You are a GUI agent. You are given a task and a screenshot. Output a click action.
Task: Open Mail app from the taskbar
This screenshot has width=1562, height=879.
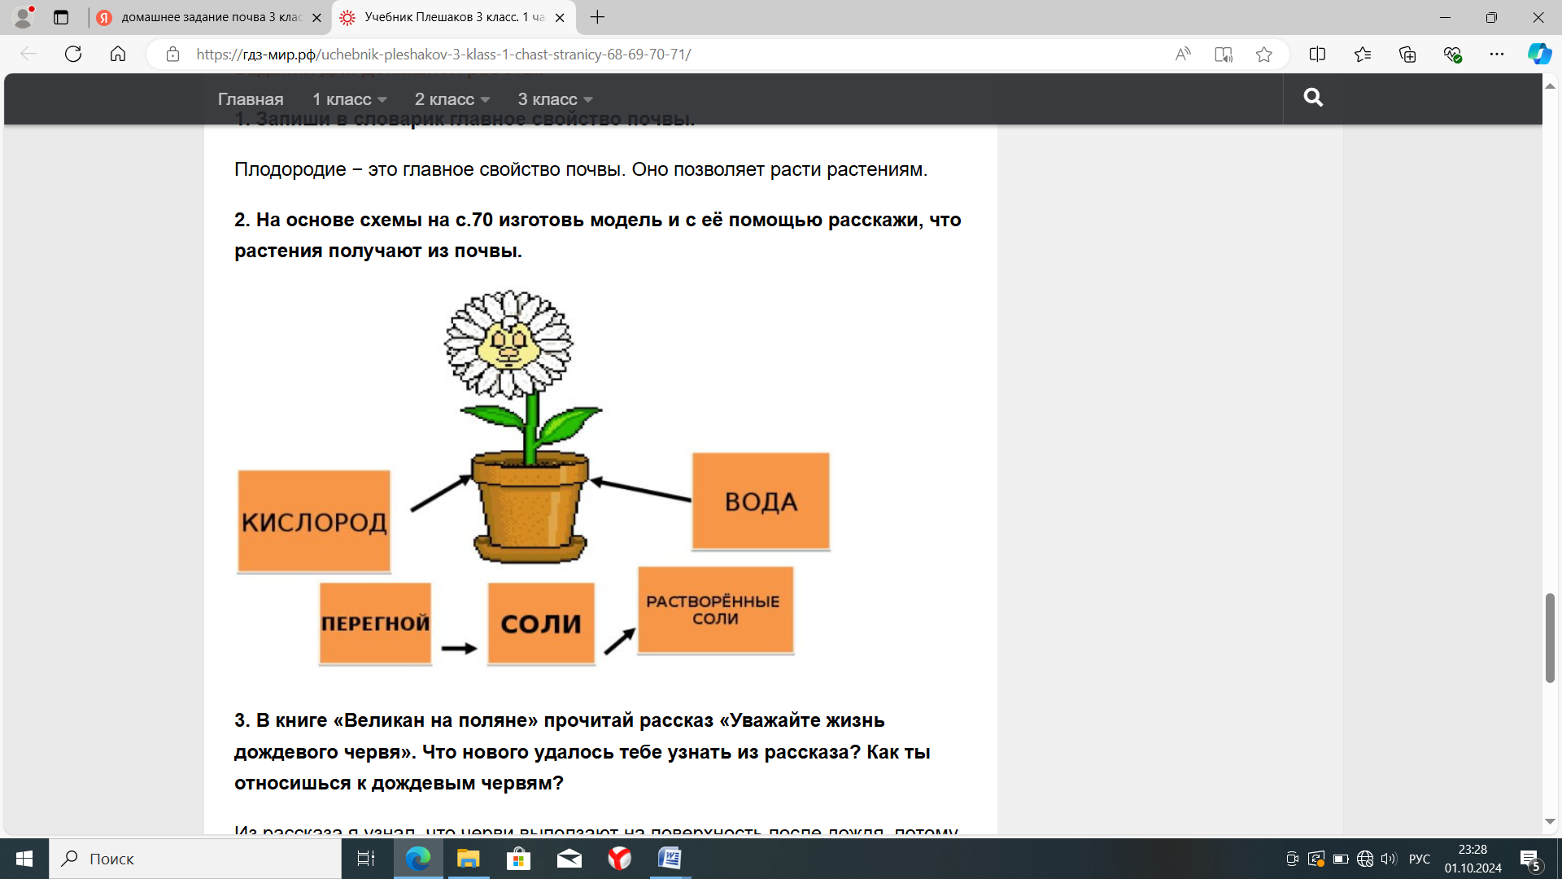point(569,859)
